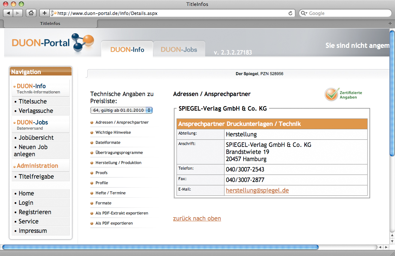
Task: Click the vertical scrollbar up arrow
Action: tap(392, 235)
